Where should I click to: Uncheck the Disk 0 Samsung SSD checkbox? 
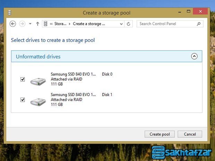(x=23, y=79)
